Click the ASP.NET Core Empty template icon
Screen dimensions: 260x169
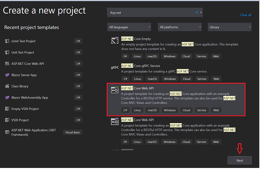[114, 40]
